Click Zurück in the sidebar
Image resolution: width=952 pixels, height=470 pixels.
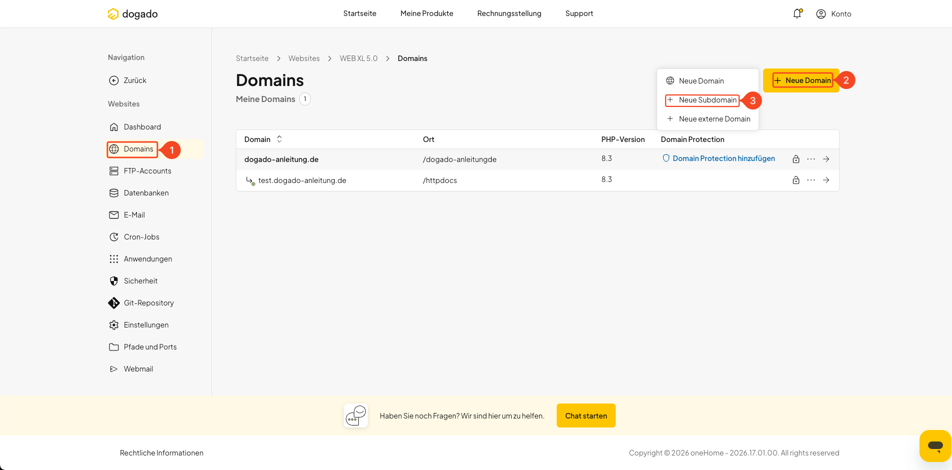click(x=128, y=80)
